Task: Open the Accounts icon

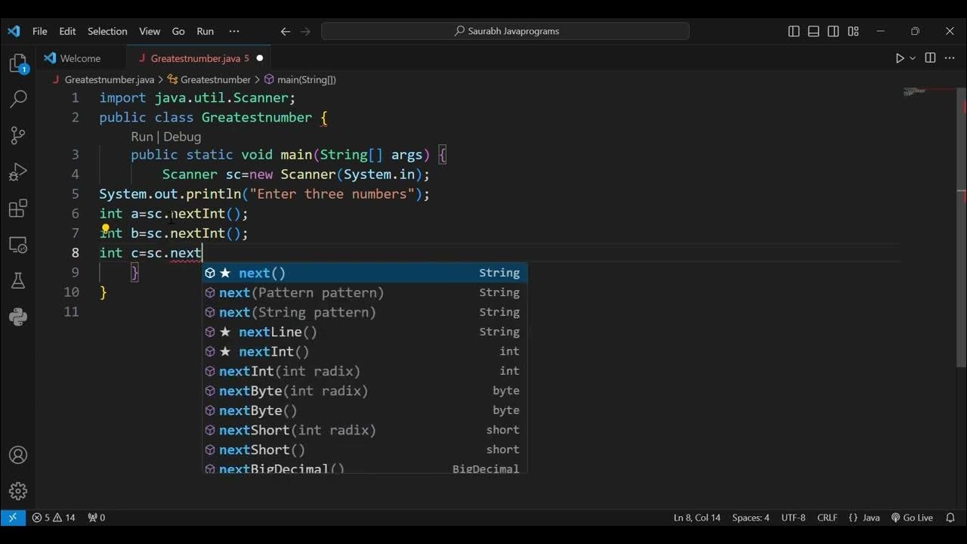Action: click(x=18, y=456)
